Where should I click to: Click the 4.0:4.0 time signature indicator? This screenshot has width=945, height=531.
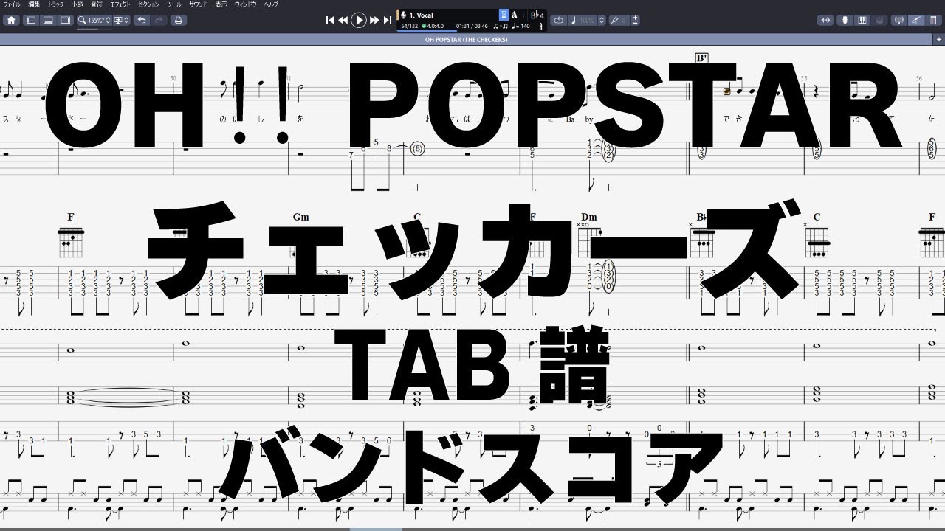434,26
